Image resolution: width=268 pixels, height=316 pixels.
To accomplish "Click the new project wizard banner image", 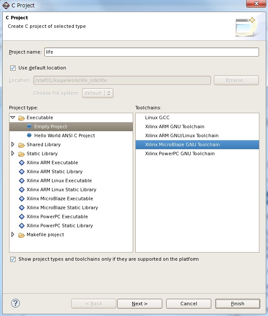I will coord(246,27).
